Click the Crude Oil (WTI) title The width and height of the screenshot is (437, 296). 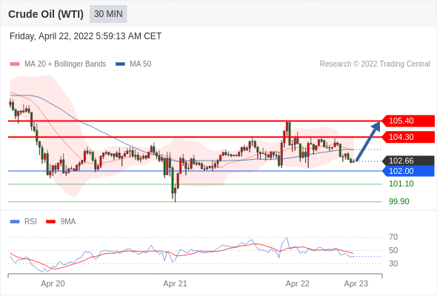pyautogui.click(x=46, y=14)
